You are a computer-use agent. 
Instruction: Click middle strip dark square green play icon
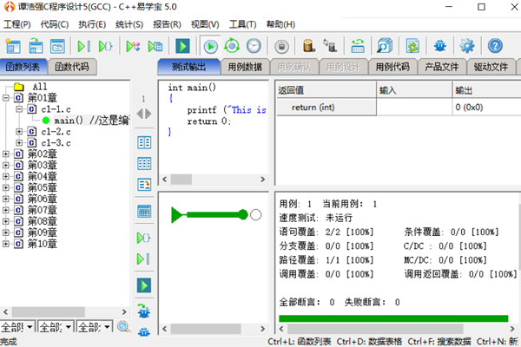(144, 285)
